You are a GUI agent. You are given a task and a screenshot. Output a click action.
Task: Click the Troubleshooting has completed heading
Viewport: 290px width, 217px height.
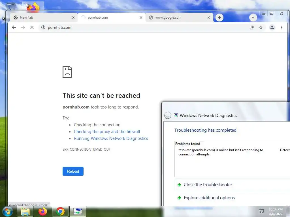[x=205, y=130]
